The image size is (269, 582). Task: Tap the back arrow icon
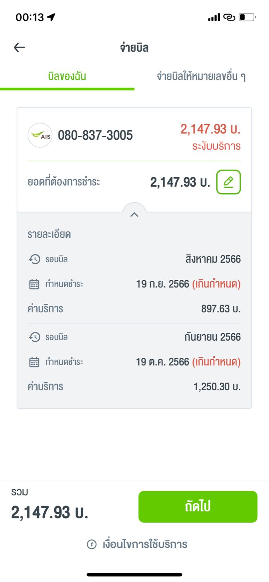(19, 48)
